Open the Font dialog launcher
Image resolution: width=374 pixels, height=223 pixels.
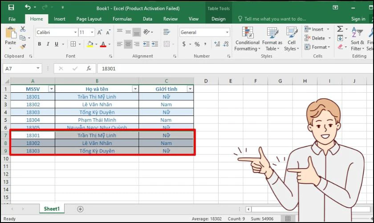click(x=110, y=56)
